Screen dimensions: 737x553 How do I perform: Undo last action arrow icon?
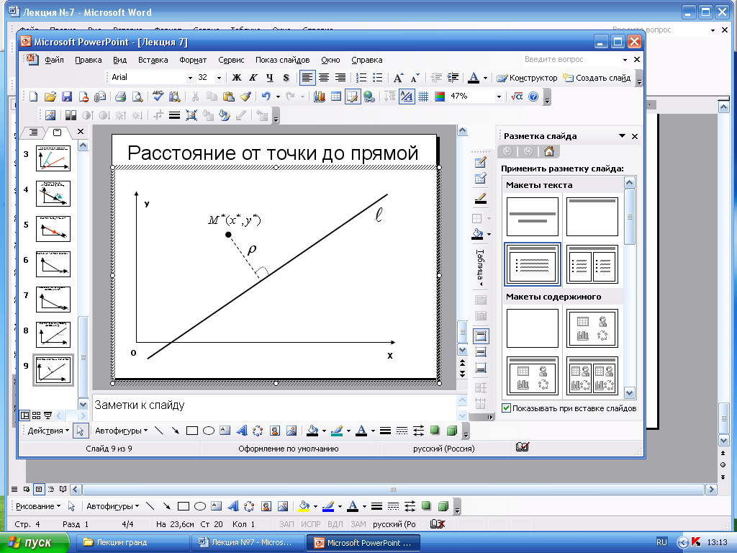(266, 97)
